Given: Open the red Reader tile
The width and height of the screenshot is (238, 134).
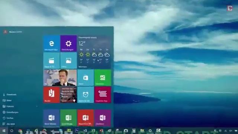Looking at the screenshot, I should click(52, 95).
